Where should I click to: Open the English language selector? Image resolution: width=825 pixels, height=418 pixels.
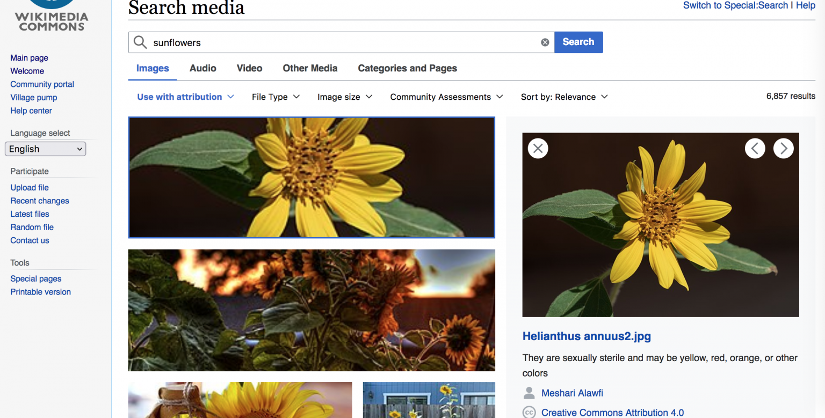[x=45, y=149]
